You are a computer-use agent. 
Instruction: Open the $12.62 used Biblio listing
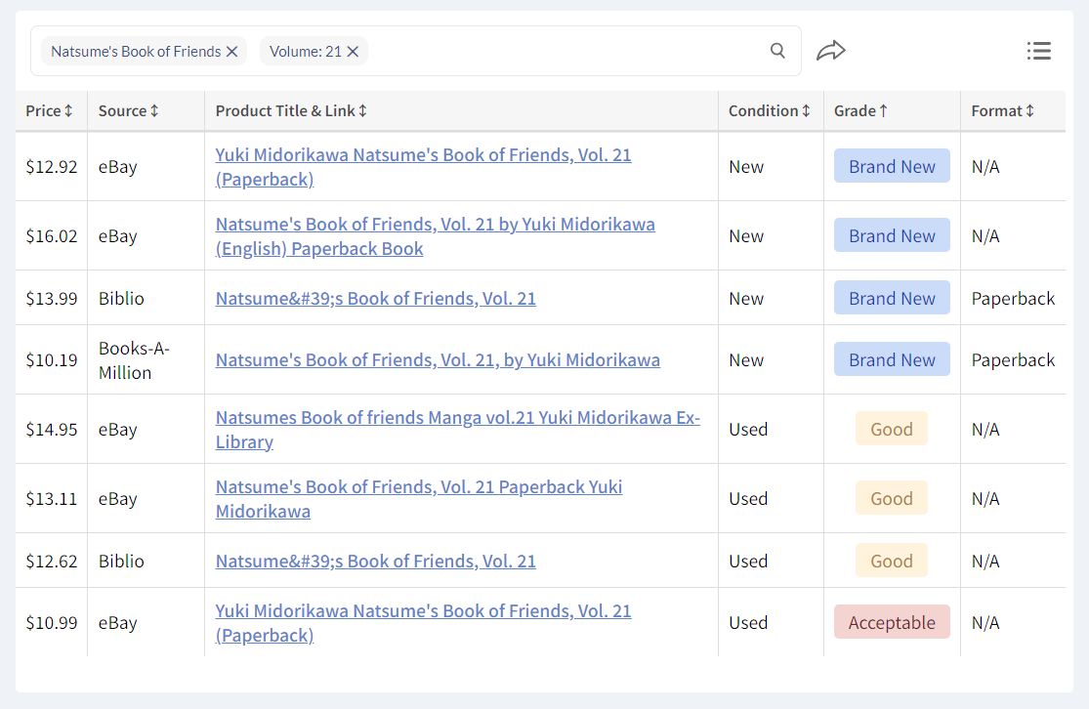pyautogui.click(x=375, y=562)
